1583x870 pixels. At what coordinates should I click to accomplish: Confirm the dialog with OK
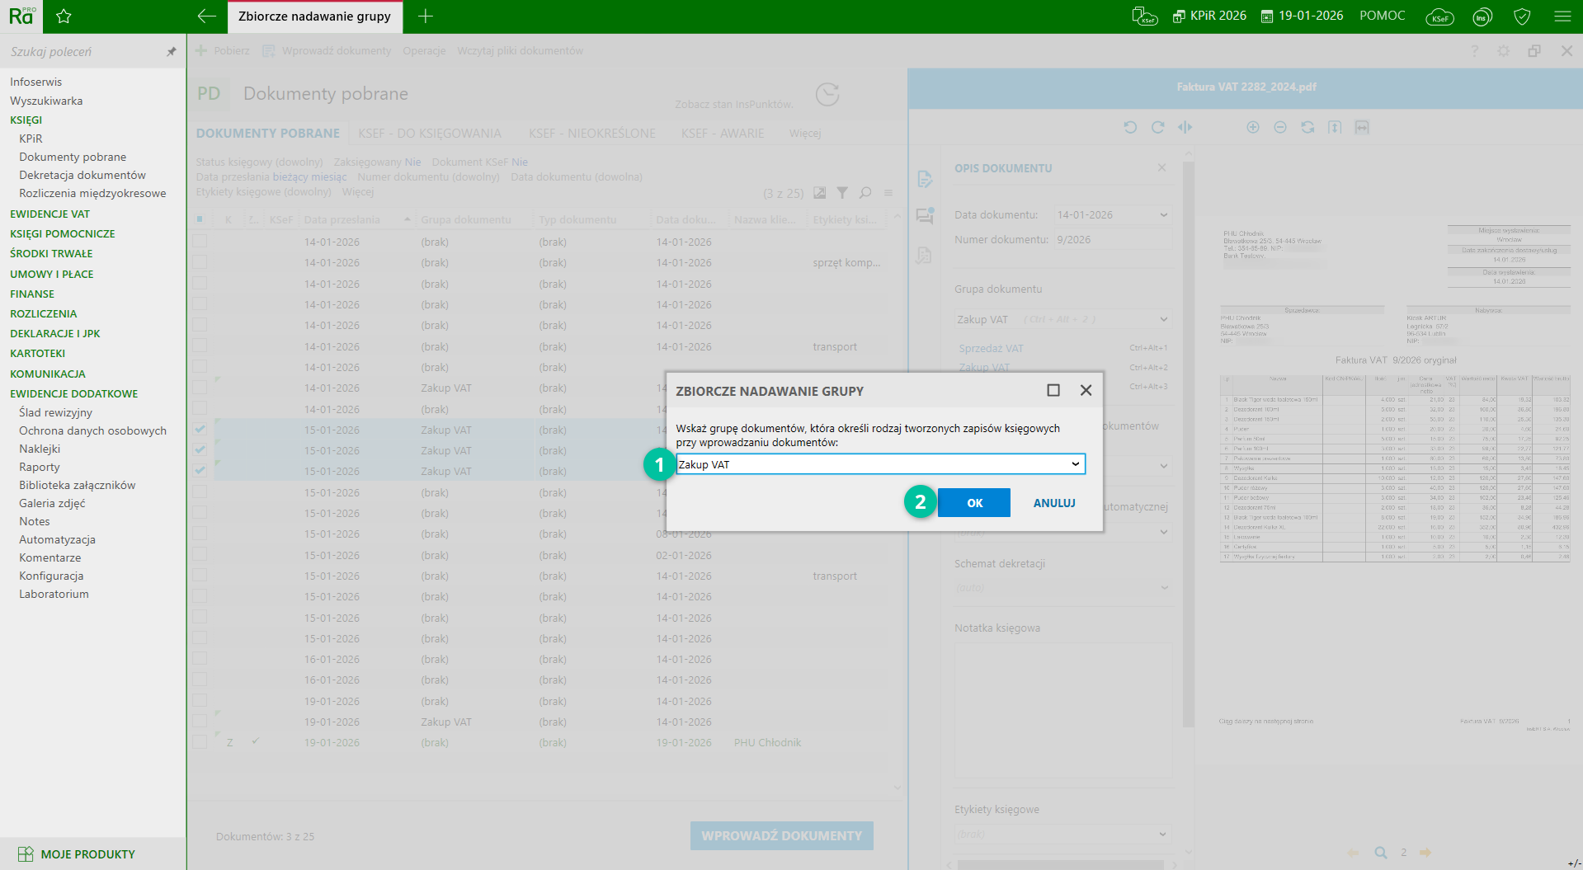click(974, 503)
